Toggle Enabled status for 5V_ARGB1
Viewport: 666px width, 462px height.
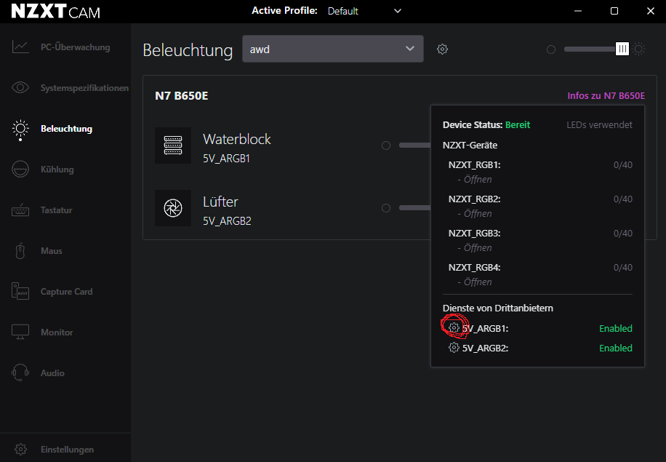point(615,329)
